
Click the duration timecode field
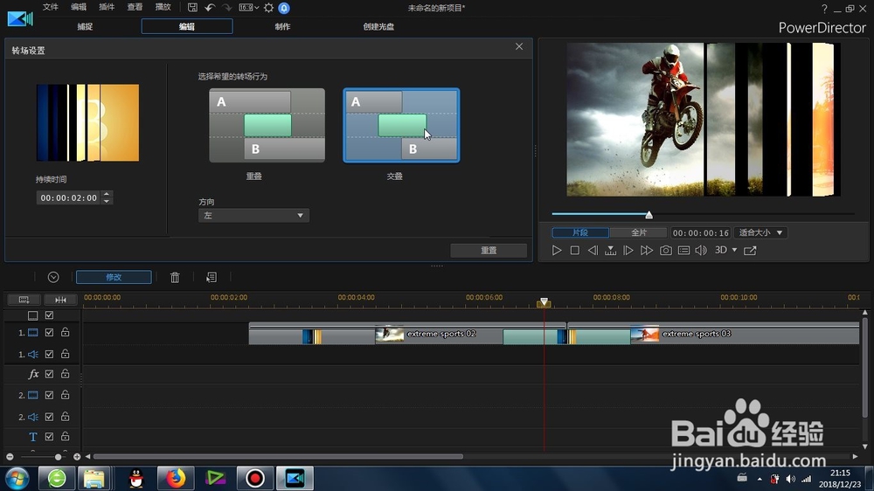pos(68,197)
